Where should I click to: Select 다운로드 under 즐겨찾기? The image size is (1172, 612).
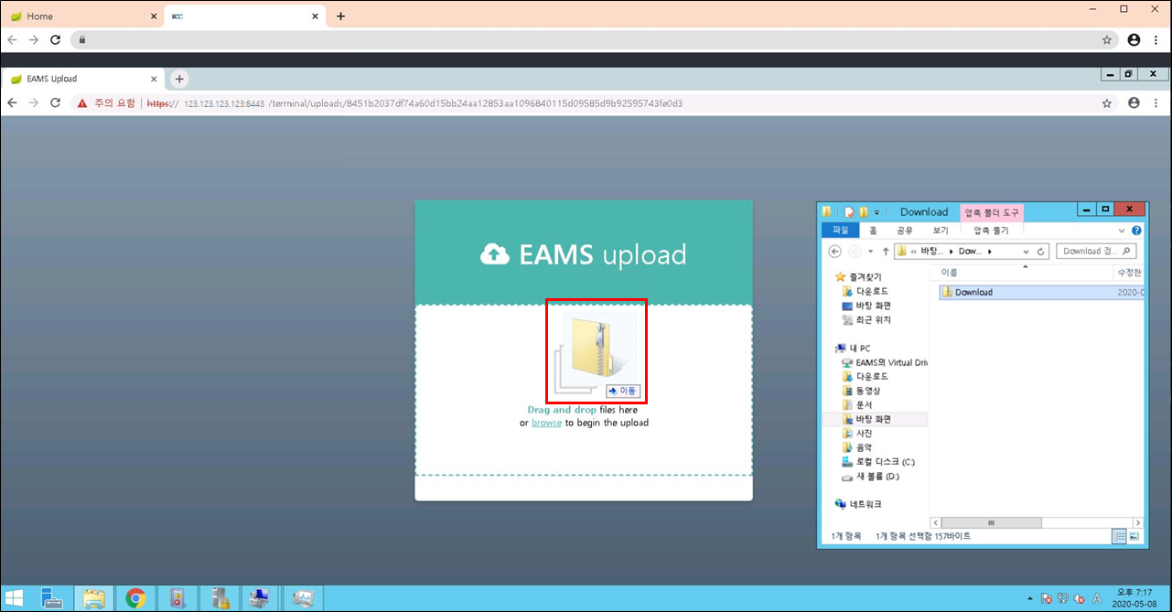(865, 291)
